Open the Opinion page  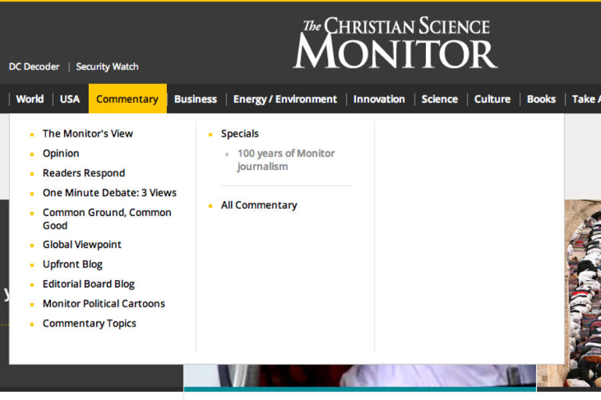click(x=61, y=153)
